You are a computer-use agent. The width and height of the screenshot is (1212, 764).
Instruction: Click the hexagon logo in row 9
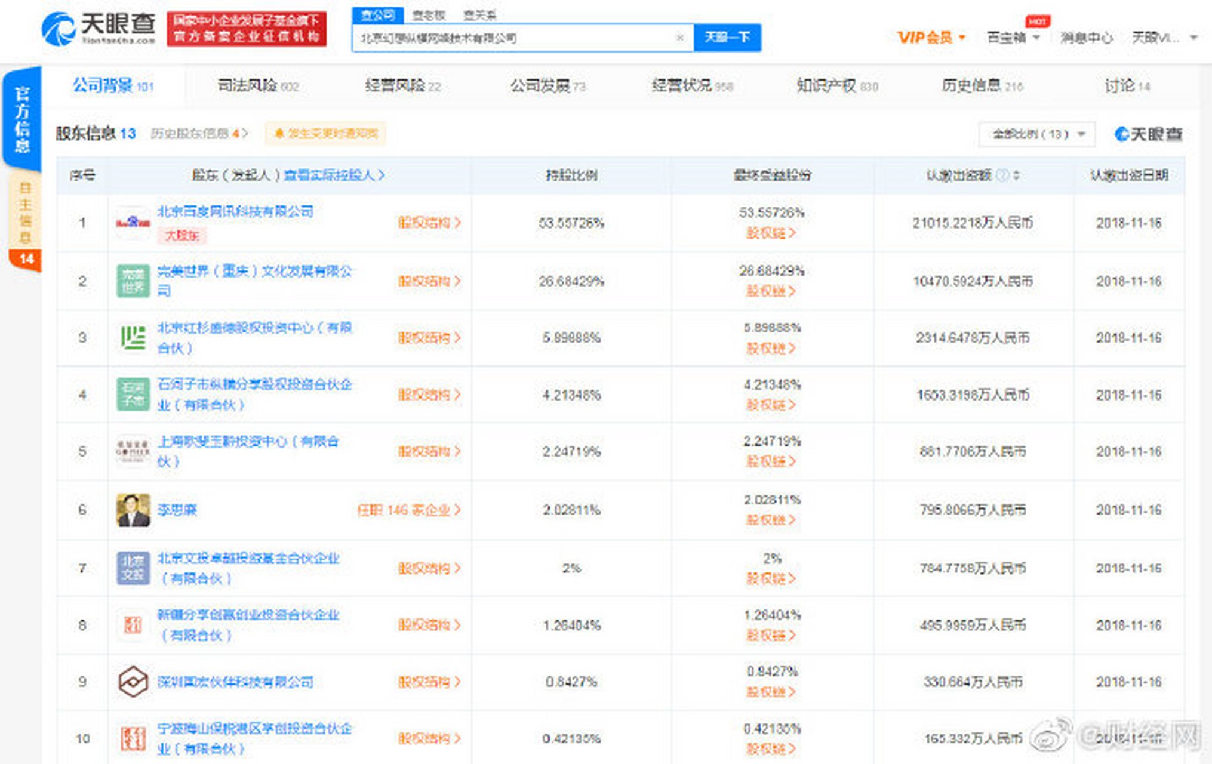133,682
